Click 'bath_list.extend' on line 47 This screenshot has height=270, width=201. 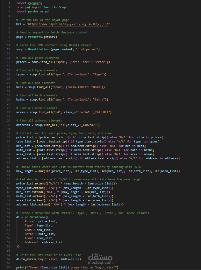click(x=30, y=196)
